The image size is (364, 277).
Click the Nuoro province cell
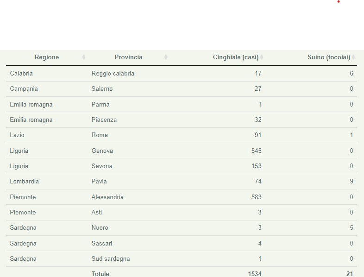(x=100, y=228)
